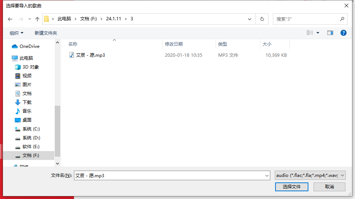The image size is (355, 199).
Task: Click the search magnifier icon
Action: coord(342,19)
